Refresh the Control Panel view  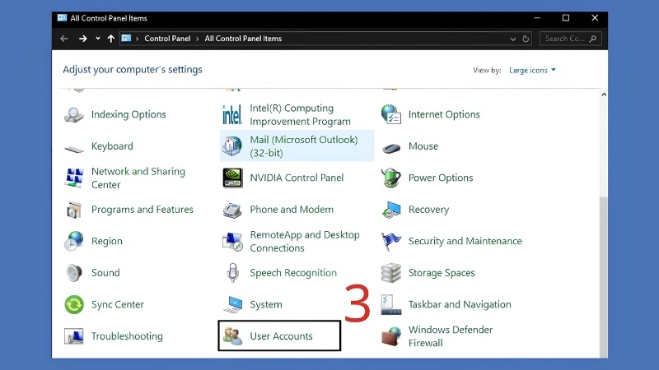point(526,39)
